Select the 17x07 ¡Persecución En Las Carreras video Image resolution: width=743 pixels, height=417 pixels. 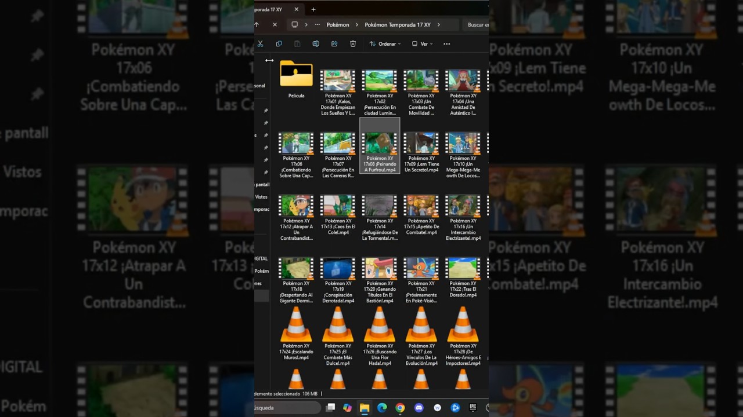tap(338, 155)
